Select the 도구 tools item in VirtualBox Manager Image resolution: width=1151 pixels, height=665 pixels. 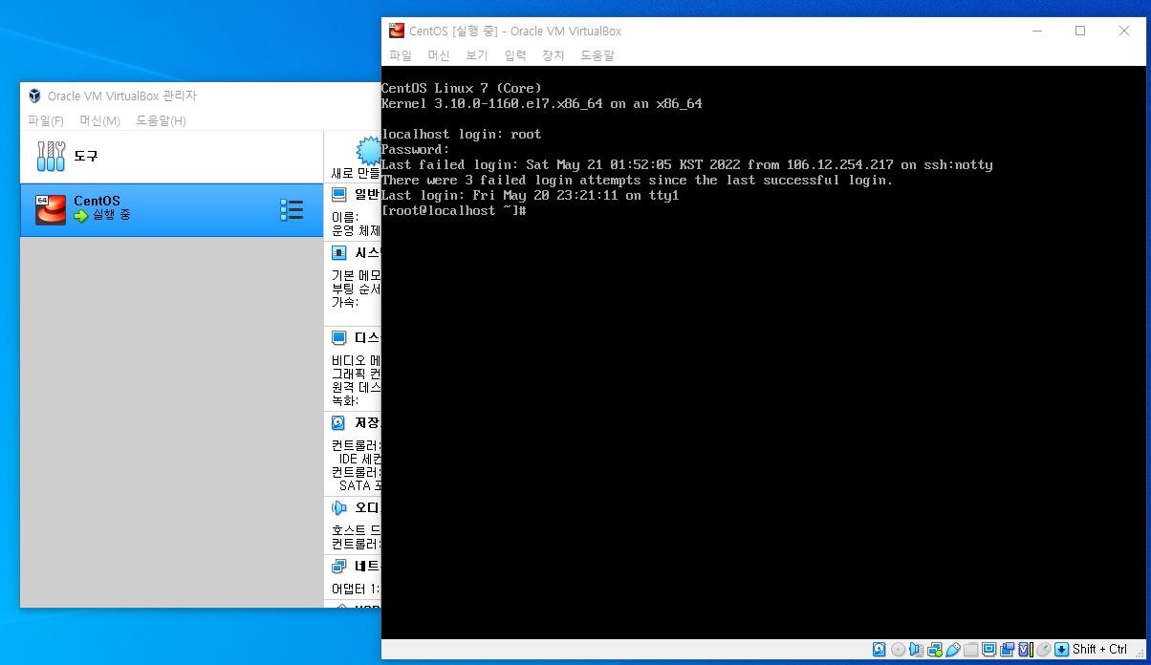(x=172, y=156)
